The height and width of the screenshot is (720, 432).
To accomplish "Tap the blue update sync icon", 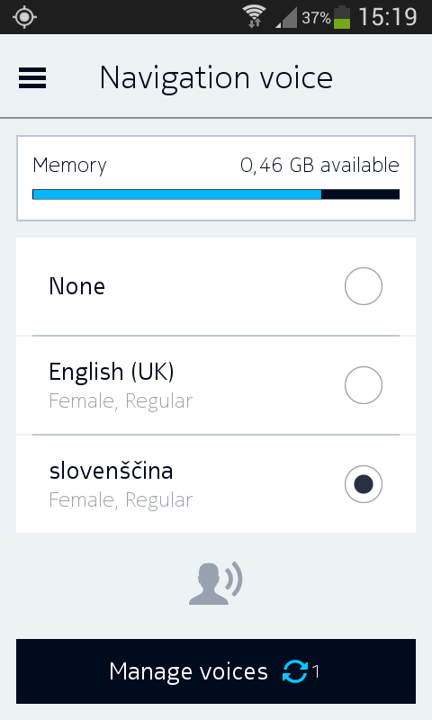I will click(294, 671).
